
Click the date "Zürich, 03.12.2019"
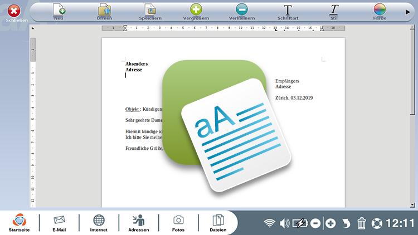[294, 98]
